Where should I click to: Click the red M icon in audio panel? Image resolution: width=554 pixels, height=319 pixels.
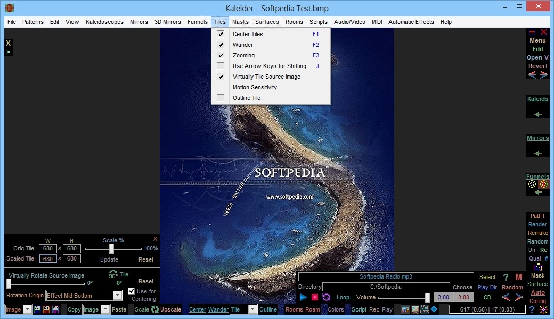point(518,277)
